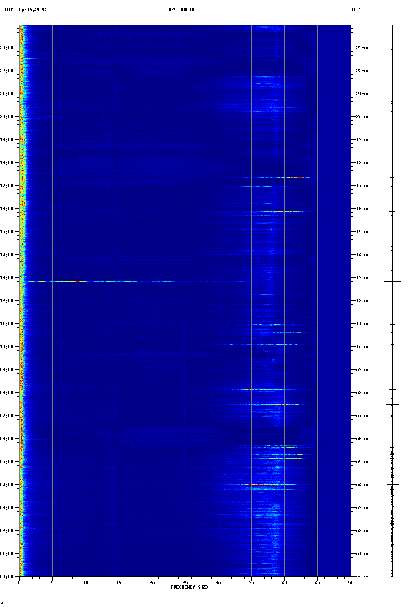Click the Apr15,2026 date text
This screenshot has width=409, height=607.
(x=32, y=10)
